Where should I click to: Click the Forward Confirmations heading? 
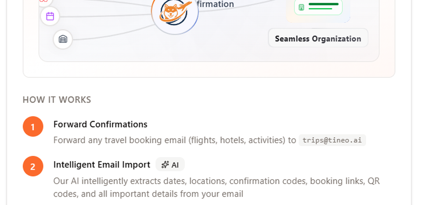pos(100,124)
